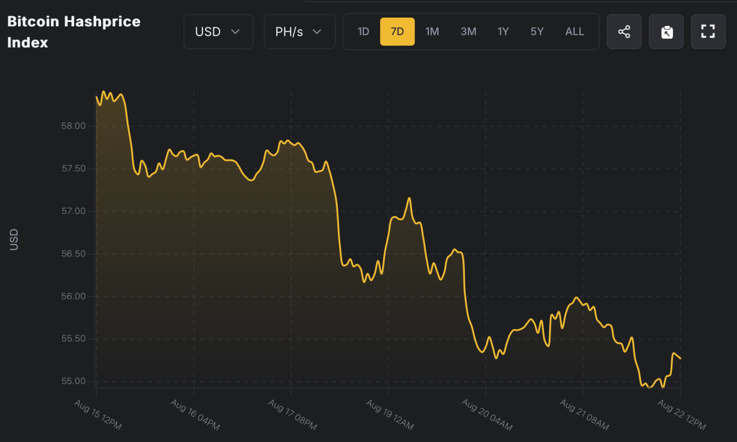Click the Aug 15 12PM axis label
737x442 pixels.
pyautogui.click(x=98, y=415)
